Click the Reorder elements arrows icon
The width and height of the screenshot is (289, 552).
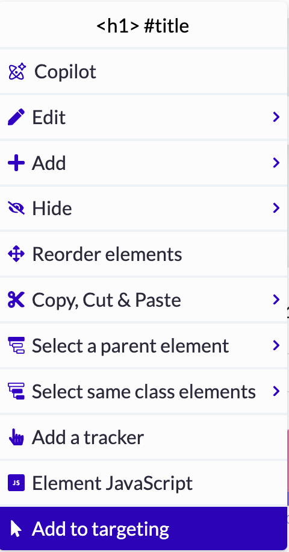(16, 254)
